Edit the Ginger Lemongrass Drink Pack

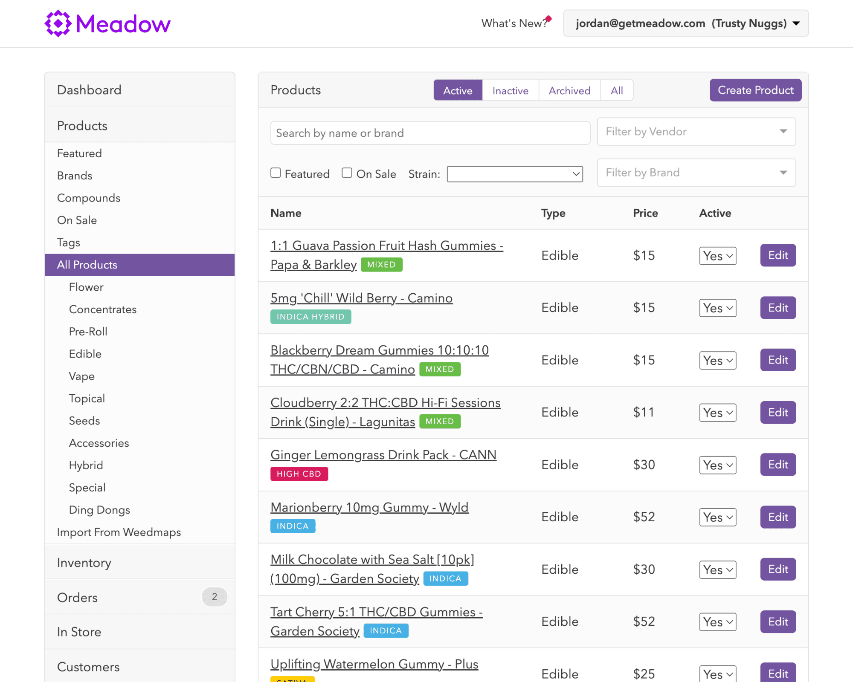[x=778, y=465]
